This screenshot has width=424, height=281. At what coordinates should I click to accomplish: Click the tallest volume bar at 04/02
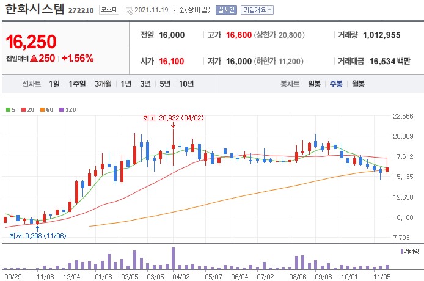(173, 258)
